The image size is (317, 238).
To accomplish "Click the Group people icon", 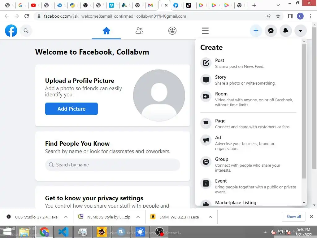I will (x=206, y=161).
